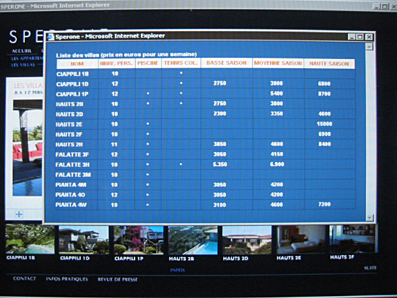This screenshot has height=298, width=397.
Task: Minimize the Sperone popup window
Action: tap(352, 37)
